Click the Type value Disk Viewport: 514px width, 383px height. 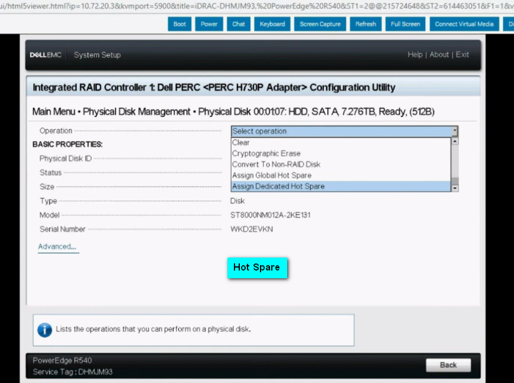coord(237,201)
